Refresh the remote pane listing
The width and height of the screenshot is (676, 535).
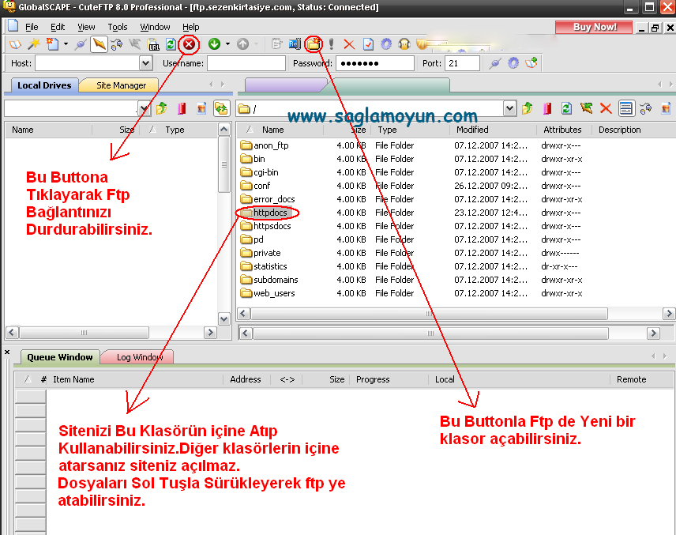coord(566,108)
